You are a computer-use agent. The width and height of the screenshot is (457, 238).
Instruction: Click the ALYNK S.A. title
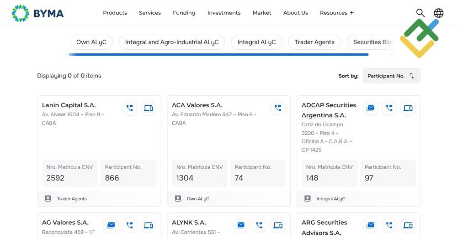(189, 222)
